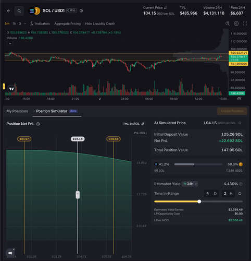Viewport: 251px width, 261px height.
Task: Click the Volume 24H value $4,131,110
Action: tap(214, 13)
